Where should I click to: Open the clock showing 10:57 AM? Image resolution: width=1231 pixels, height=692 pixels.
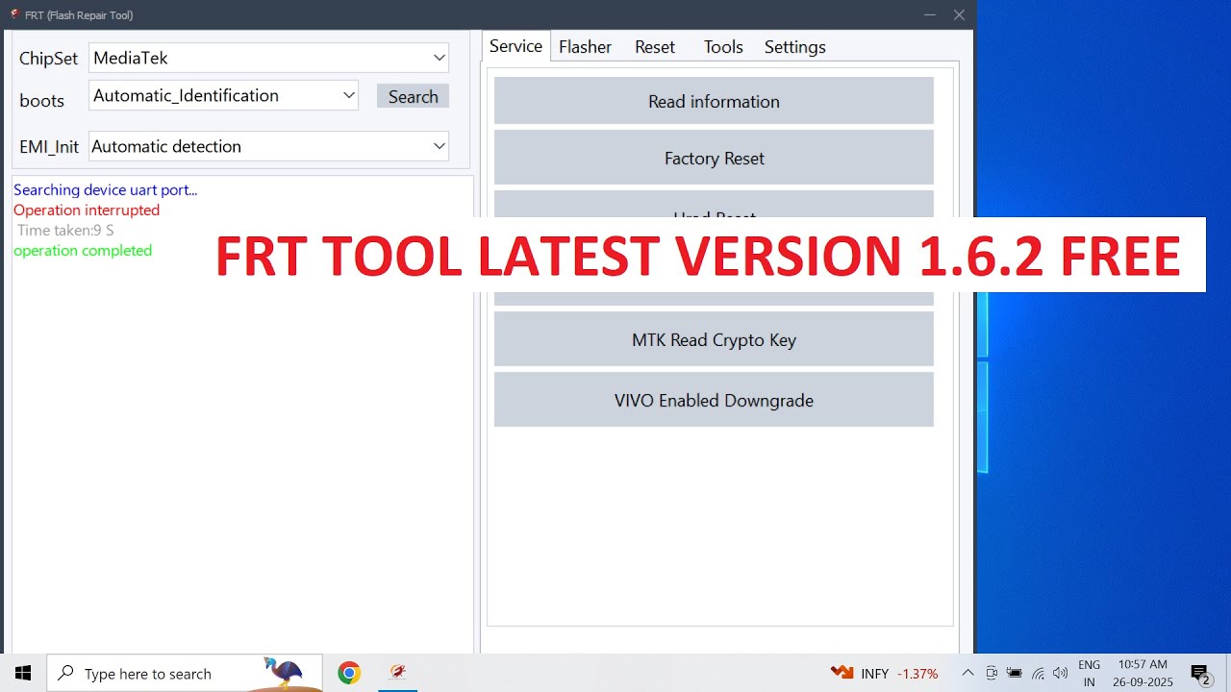pos(1143,673)
